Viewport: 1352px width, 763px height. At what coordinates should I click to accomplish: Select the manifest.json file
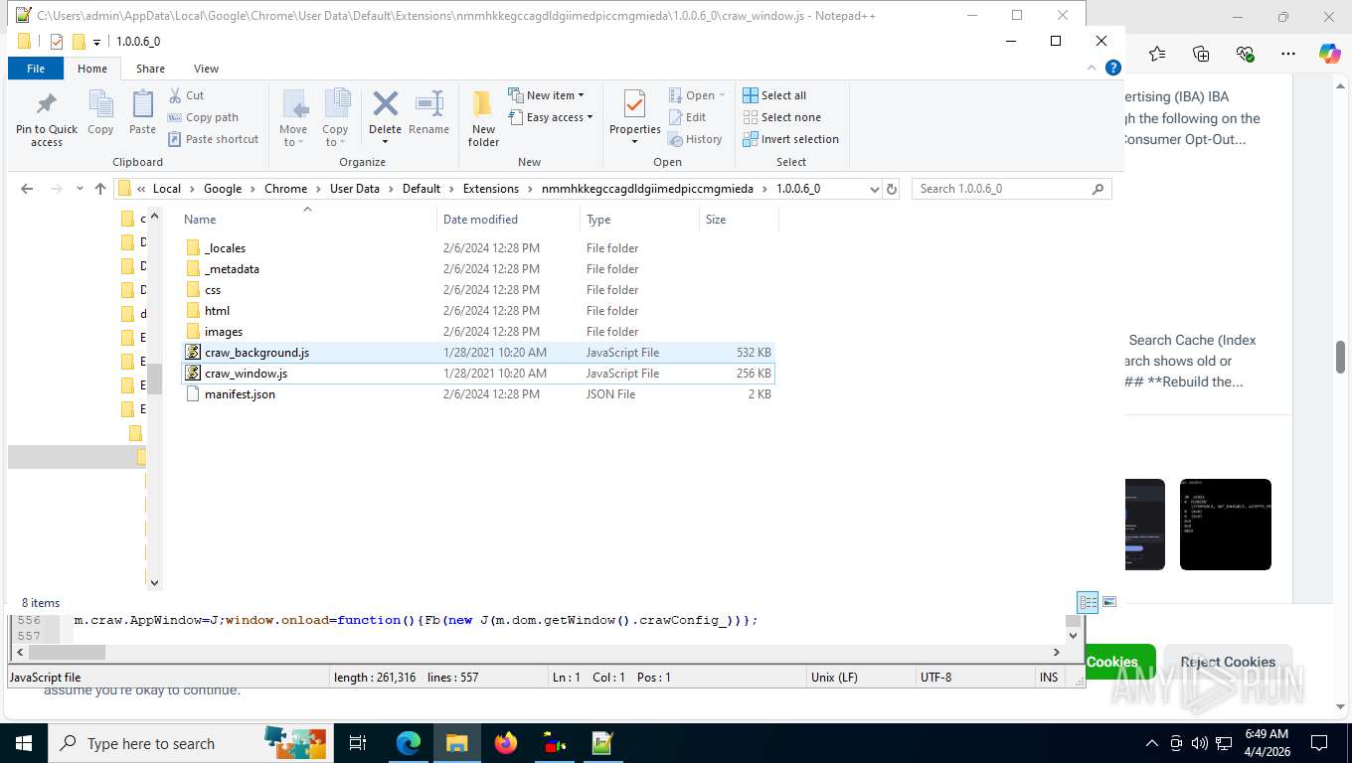(477, 394)
